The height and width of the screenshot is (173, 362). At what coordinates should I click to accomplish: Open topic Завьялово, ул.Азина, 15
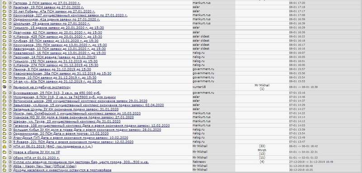point(88,105)
